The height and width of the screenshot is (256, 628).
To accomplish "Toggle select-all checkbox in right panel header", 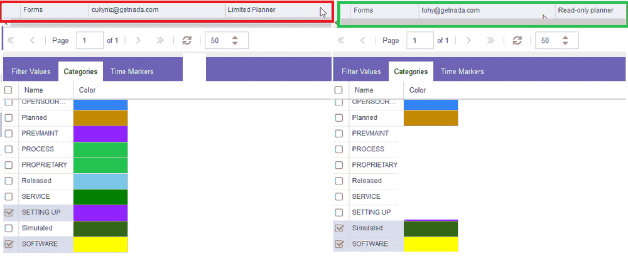I will point(338,90).
